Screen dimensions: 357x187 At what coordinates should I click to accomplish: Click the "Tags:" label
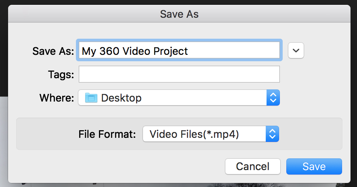click(61, 75)
